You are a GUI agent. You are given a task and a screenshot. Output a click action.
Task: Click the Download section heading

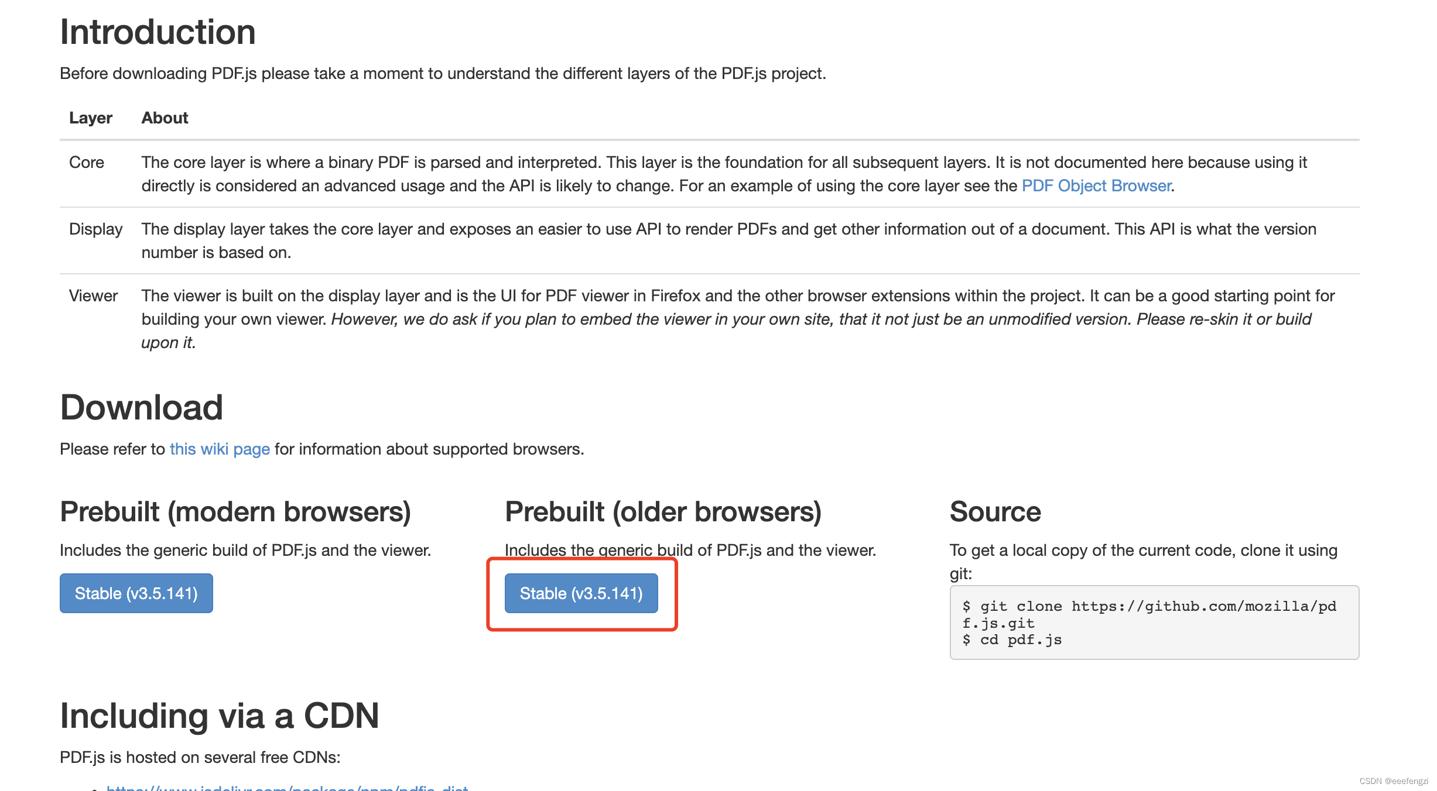pos(142,407)
